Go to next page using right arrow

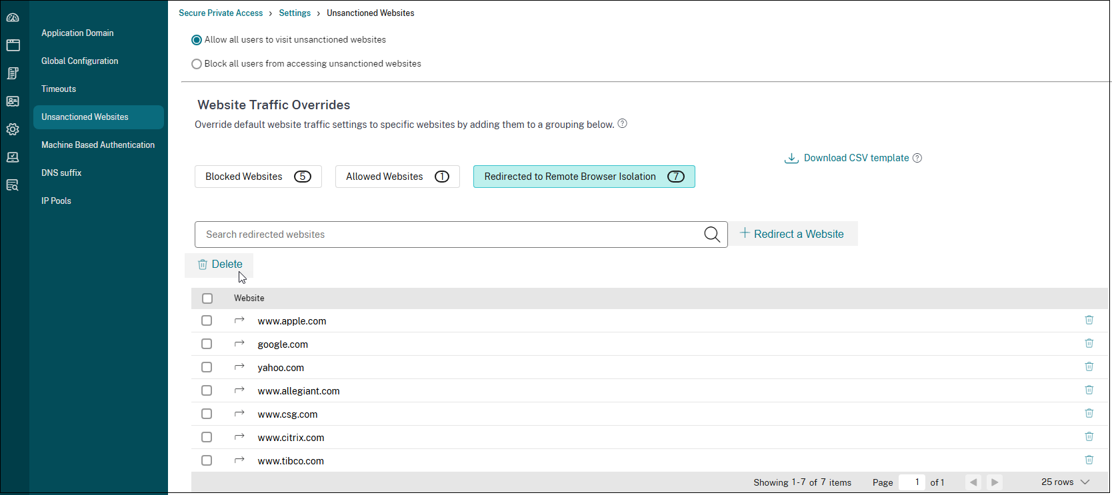coord(995,482)
